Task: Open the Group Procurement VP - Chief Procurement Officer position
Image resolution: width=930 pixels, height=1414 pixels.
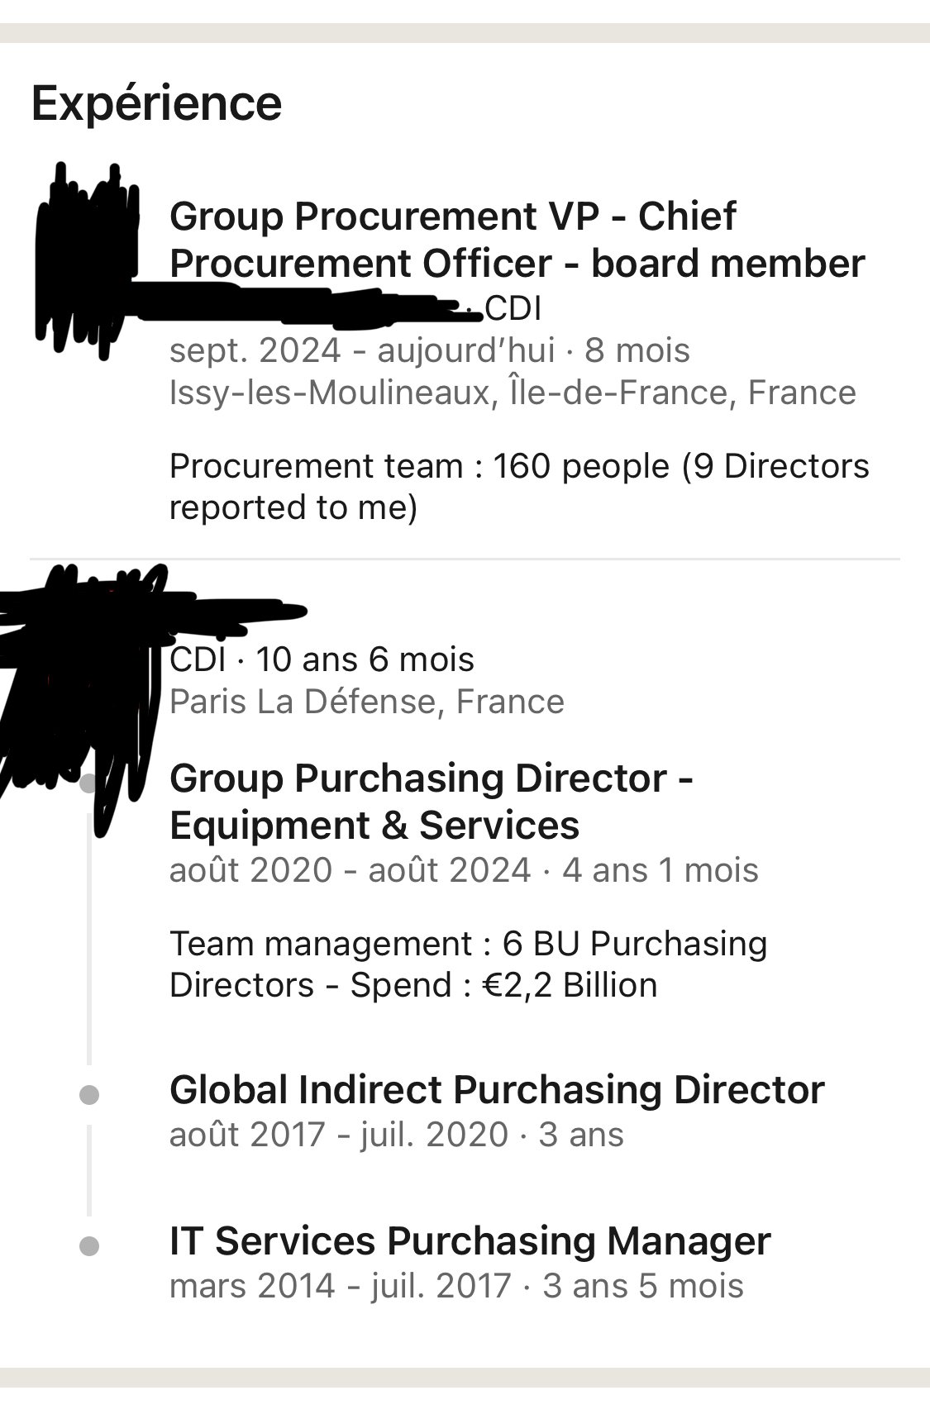Action: [517, 240]
